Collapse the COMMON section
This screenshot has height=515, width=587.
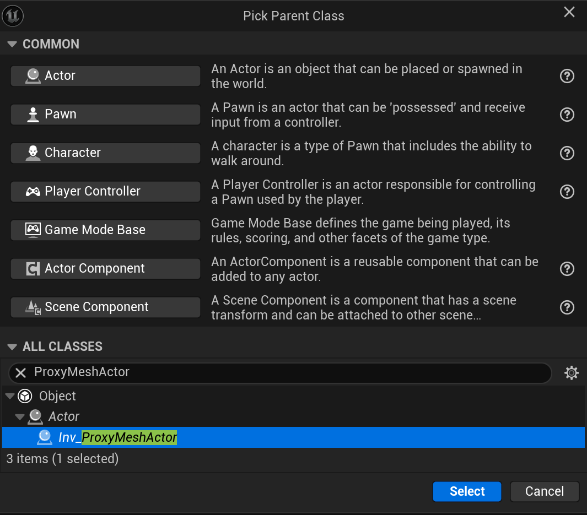point(12,44)
